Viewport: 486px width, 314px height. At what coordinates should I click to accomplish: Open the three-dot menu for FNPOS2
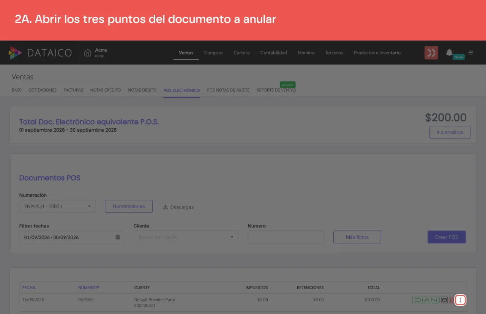tap(460, 300)
